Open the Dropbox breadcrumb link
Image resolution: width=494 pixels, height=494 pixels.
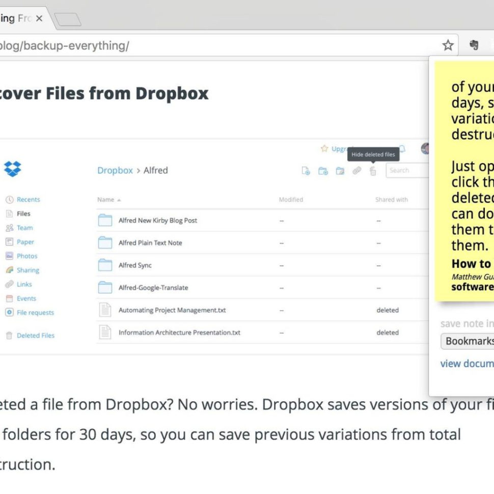(x=115, y=171)
